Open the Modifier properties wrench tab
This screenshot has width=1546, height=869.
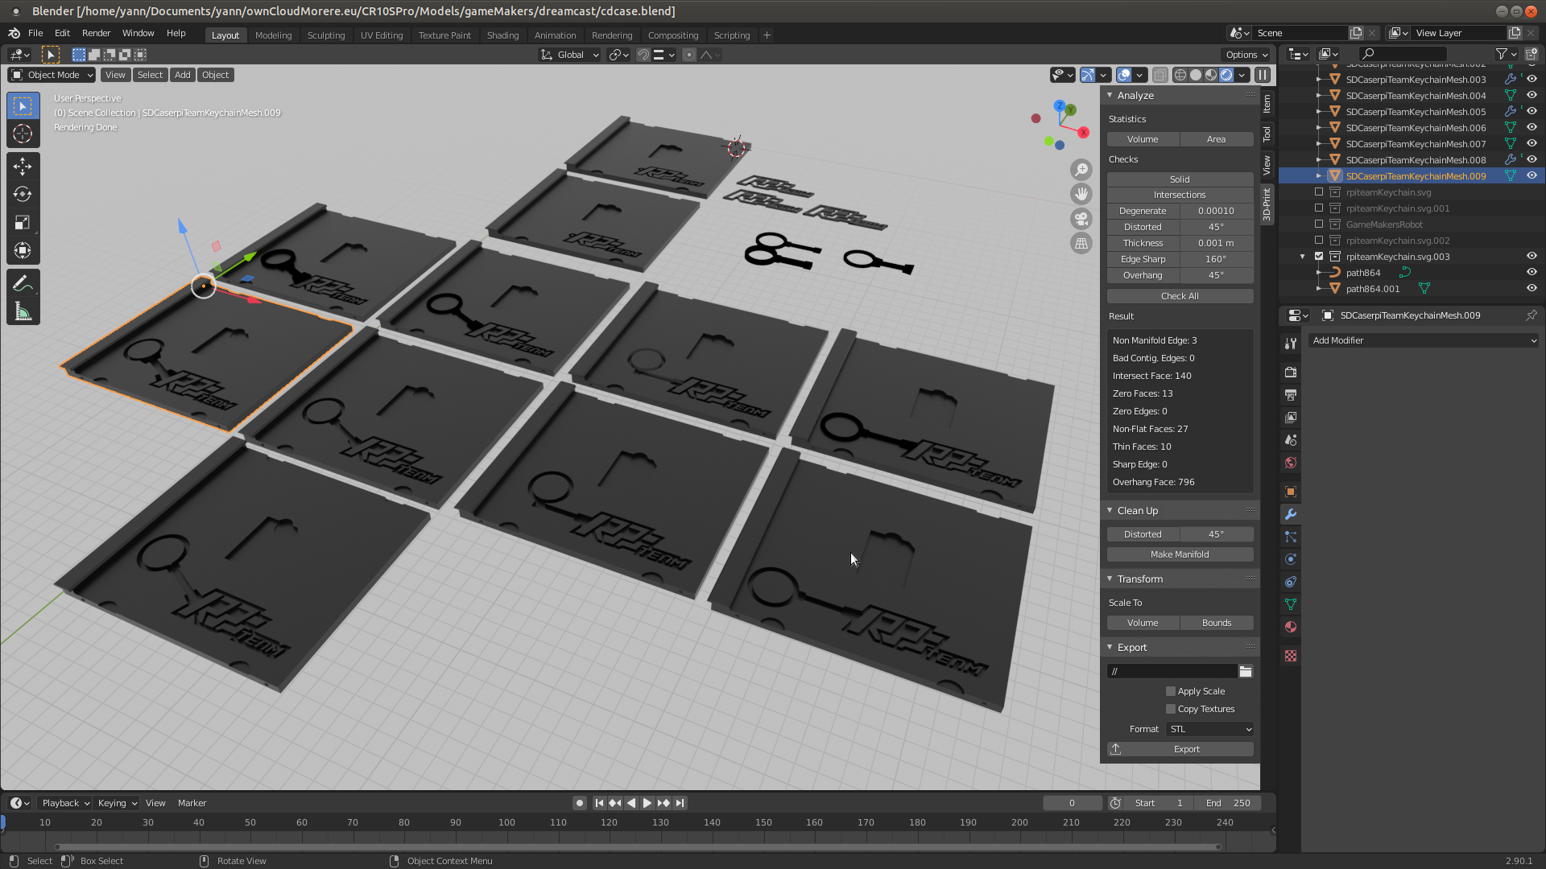1291,514
